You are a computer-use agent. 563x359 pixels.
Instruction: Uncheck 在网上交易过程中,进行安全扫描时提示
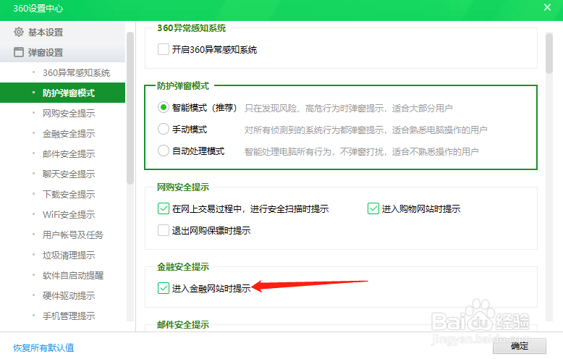164,208
